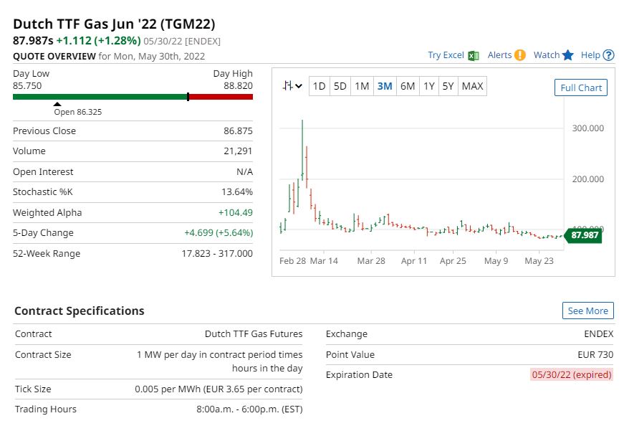Switch chart to 6M range

408,86
